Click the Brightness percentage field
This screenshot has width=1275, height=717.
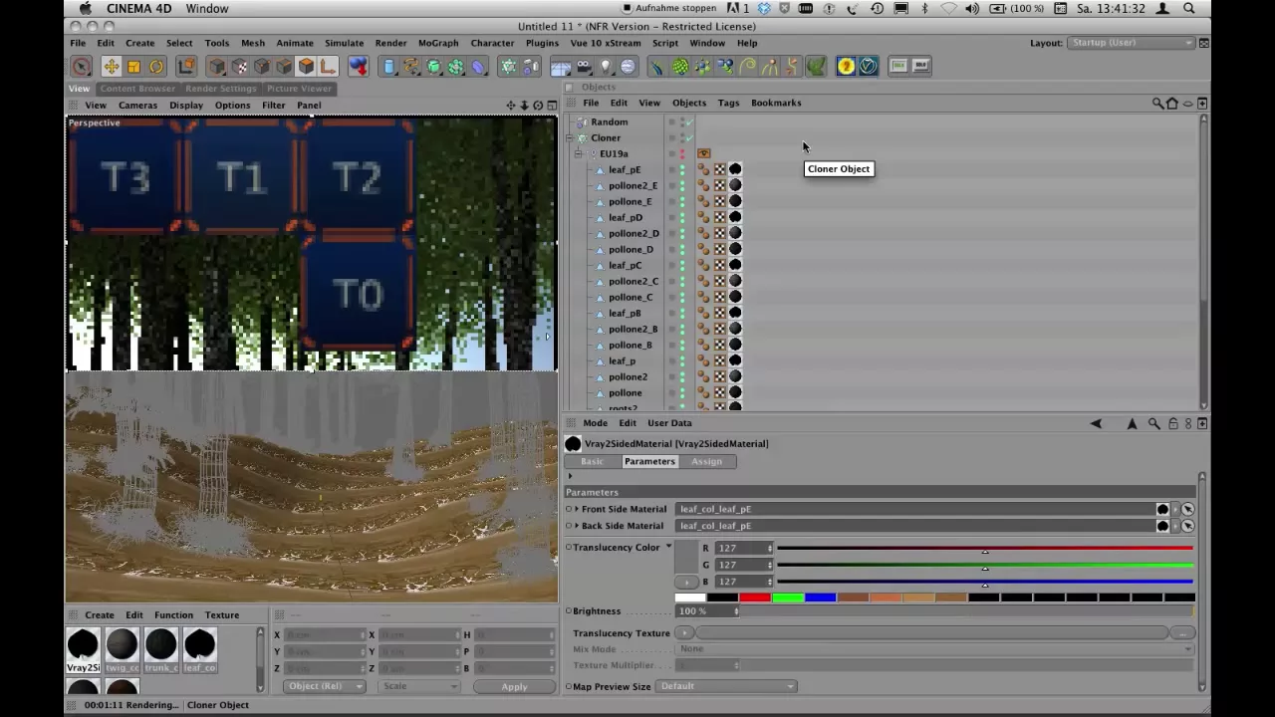(x=705, y=611)
